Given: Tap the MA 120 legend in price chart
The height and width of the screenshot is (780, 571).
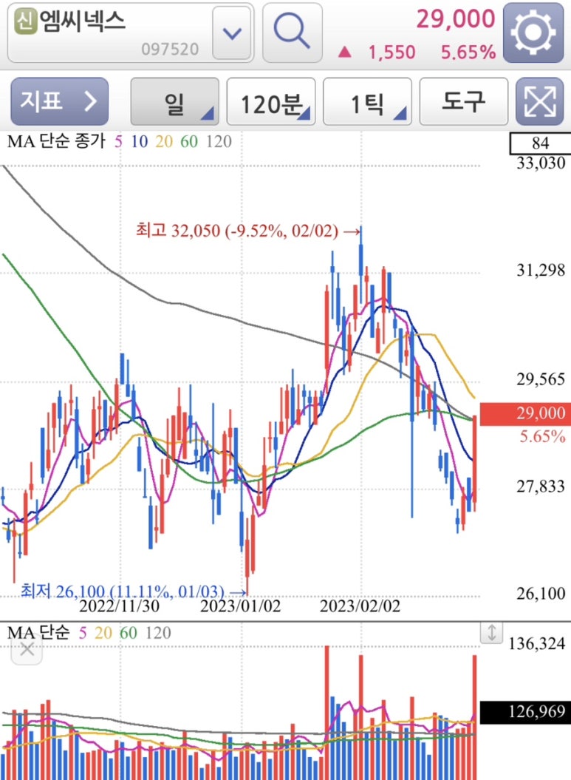Looking at the screenshot, I should (x=219, y=142).
